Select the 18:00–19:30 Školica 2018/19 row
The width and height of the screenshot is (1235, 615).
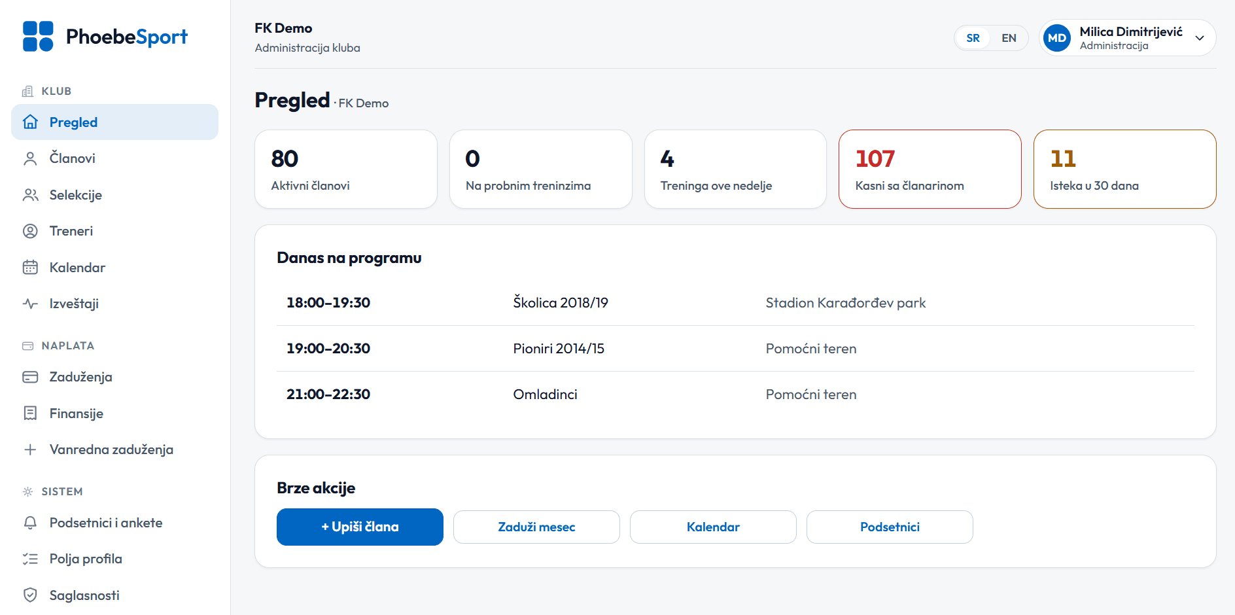(735, 302)
